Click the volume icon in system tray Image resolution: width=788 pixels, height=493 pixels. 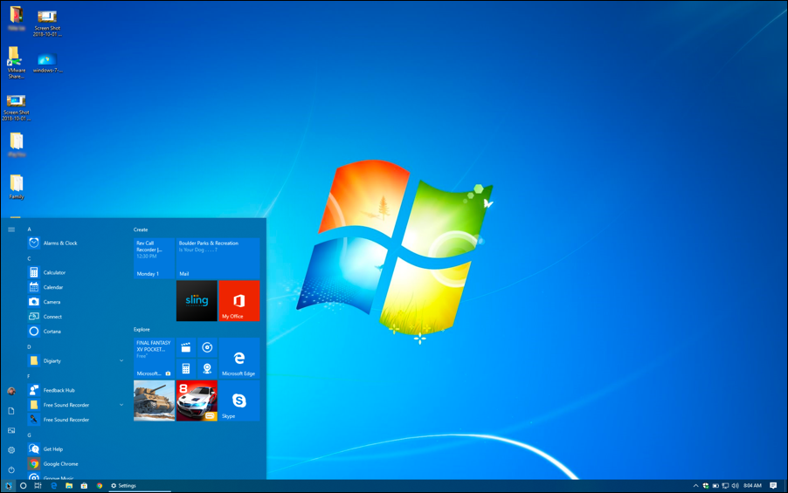tap(736, 486)
